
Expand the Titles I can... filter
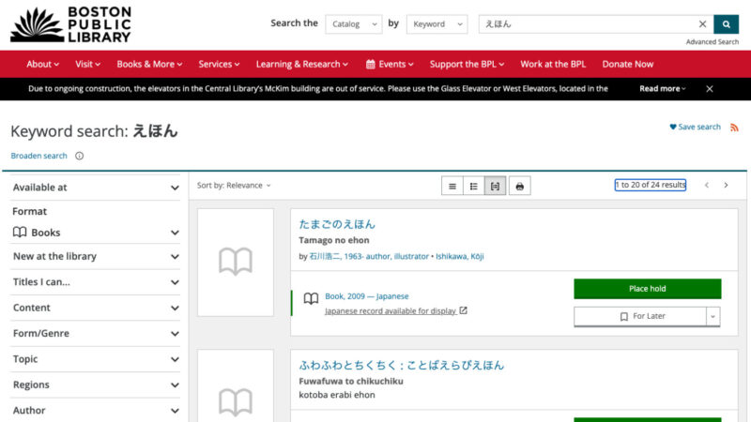[96, 282]
